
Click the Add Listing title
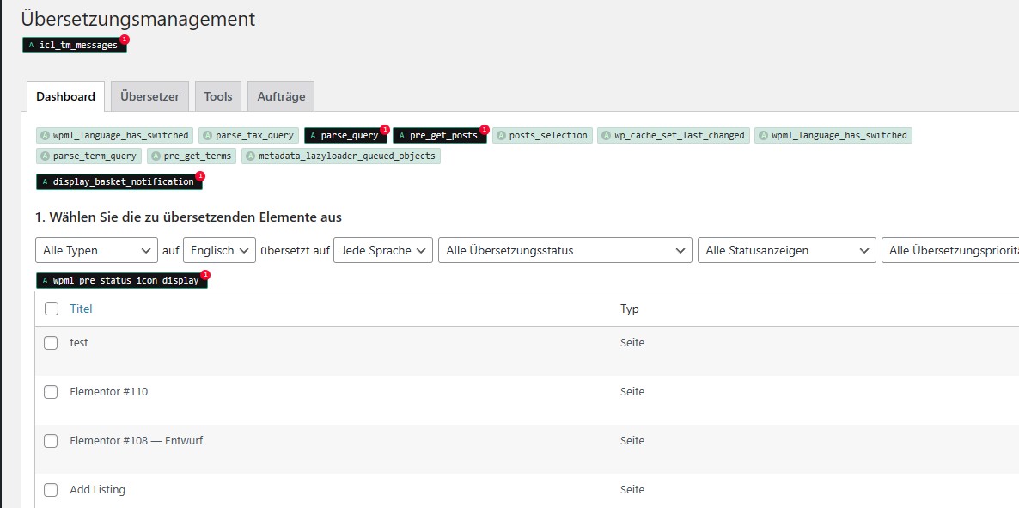tap(97, 489)
